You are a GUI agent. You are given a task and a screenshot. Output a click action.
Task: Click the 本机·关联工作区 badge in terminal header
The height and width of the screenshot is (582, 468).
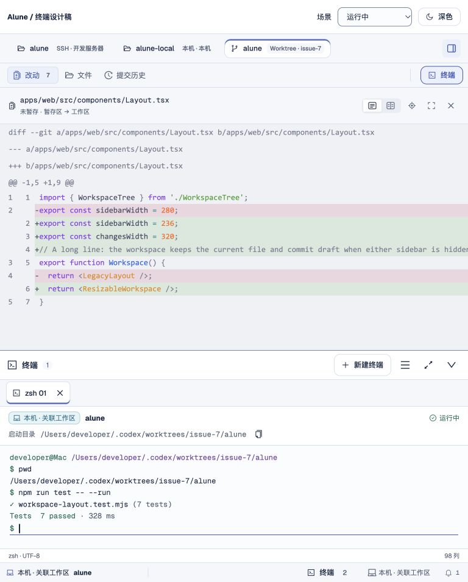coord(44,418)
